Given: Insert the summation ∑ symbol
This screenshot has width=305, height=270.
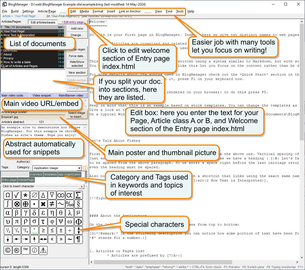Looking at the screenshot, I should [78, 195].
